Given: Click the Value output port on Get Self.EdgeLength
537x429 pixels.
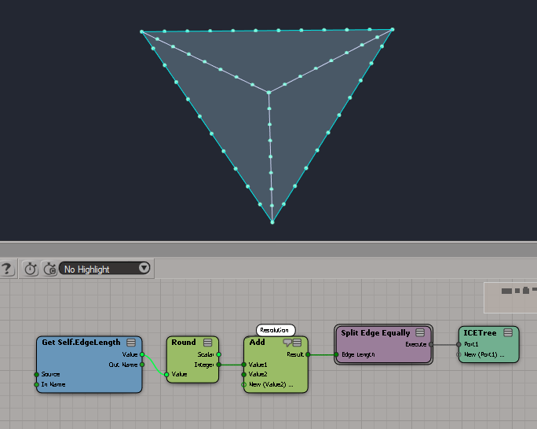Looking at the screenshot, I should coord(142,354).
